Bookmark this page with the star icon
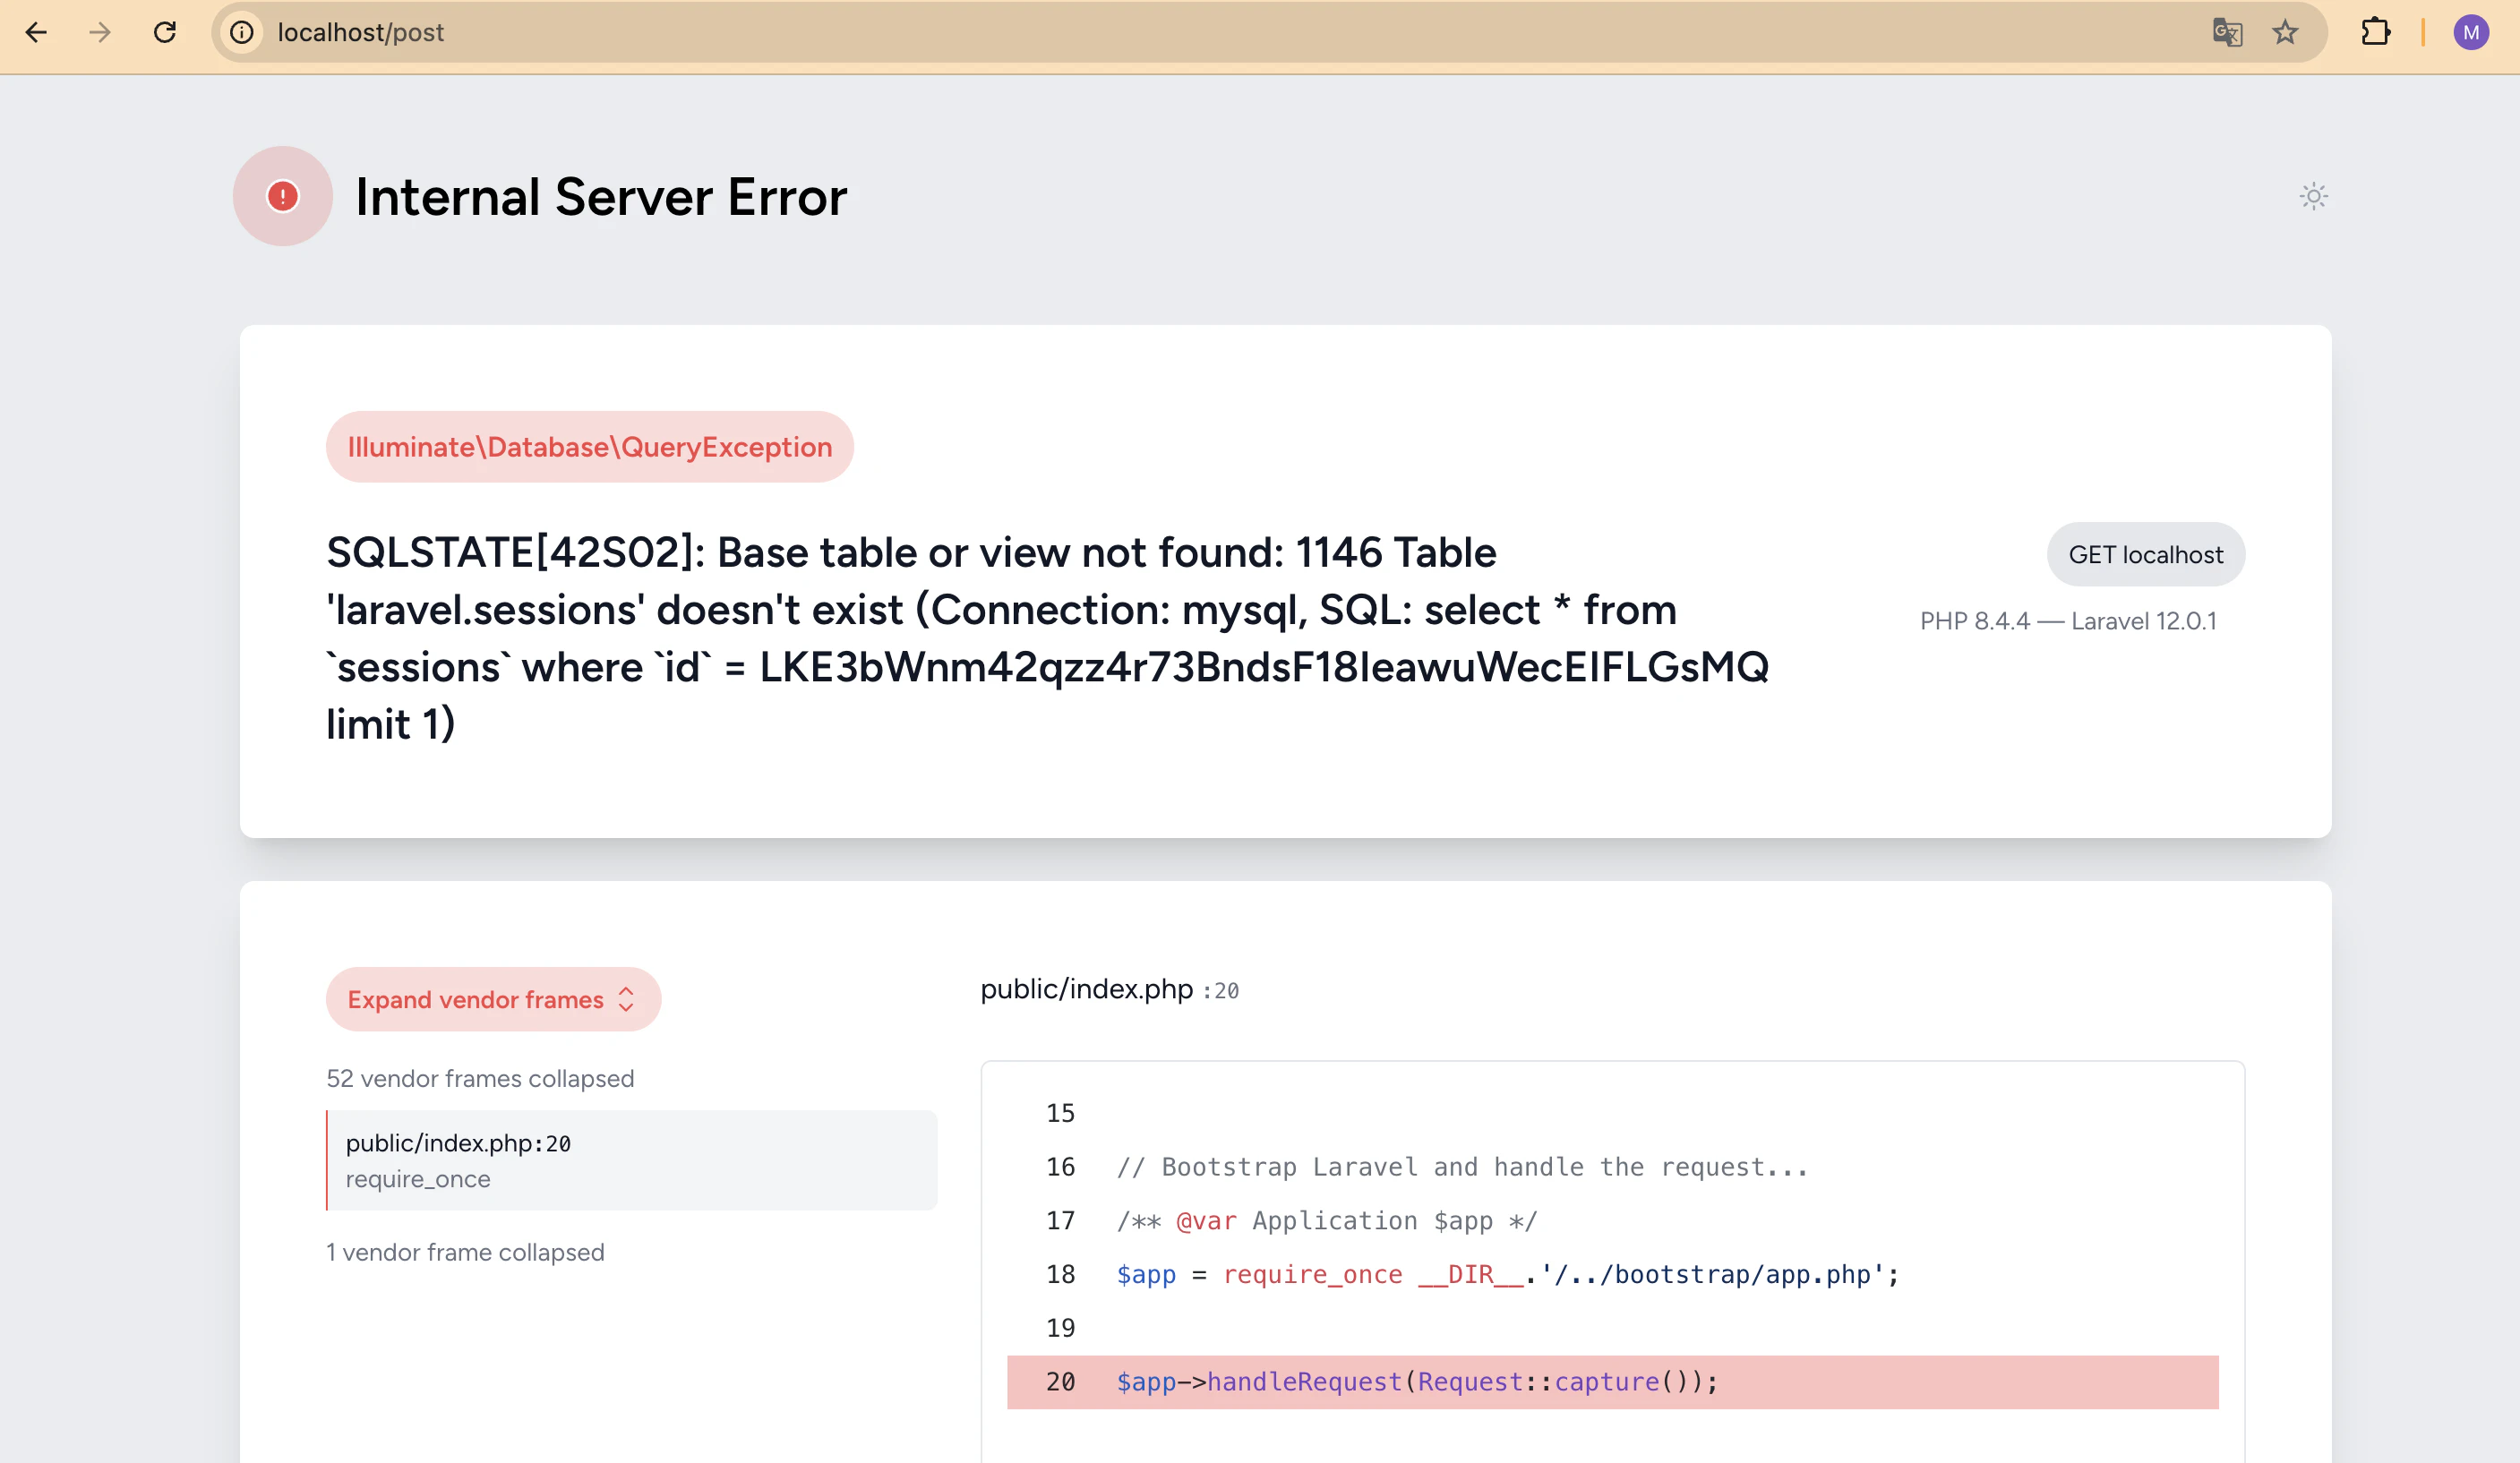The width and height of the screenshot is (2520, 1463). pos(2285,32)
